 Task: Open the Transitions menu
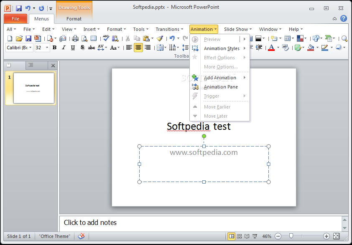[x=169, y=29]
